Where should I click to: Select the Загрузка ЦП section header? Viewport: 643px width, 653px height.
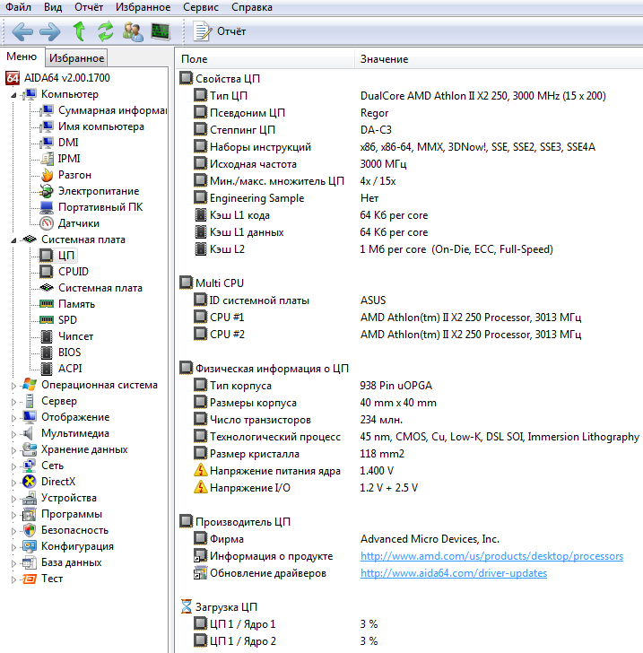coord(219,607)
